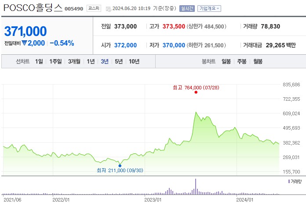
Task: Click the calendar clock icon beside the date
Action: [108, 9]
